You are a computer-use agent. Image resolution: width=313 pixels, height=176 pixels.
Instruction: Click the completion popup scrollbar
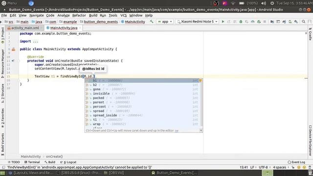[x=201, y=102]
